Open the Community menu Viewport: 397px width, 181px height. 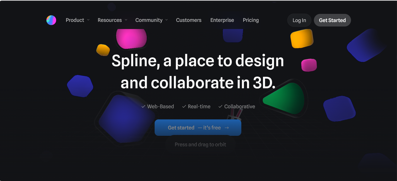149,20
